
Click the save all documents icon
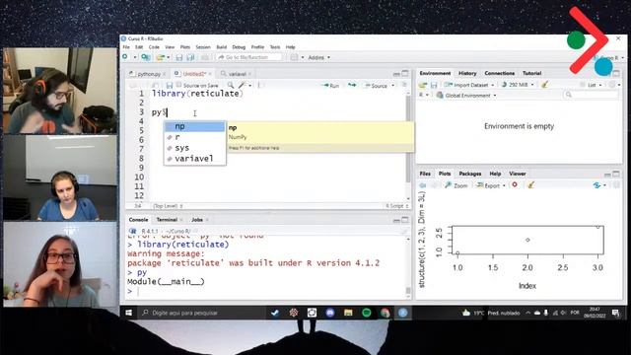[x=190, y=57]
